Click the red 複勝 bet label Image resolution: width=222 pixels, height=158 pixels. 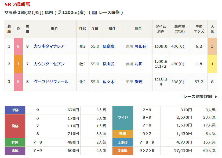coord(15,126)
